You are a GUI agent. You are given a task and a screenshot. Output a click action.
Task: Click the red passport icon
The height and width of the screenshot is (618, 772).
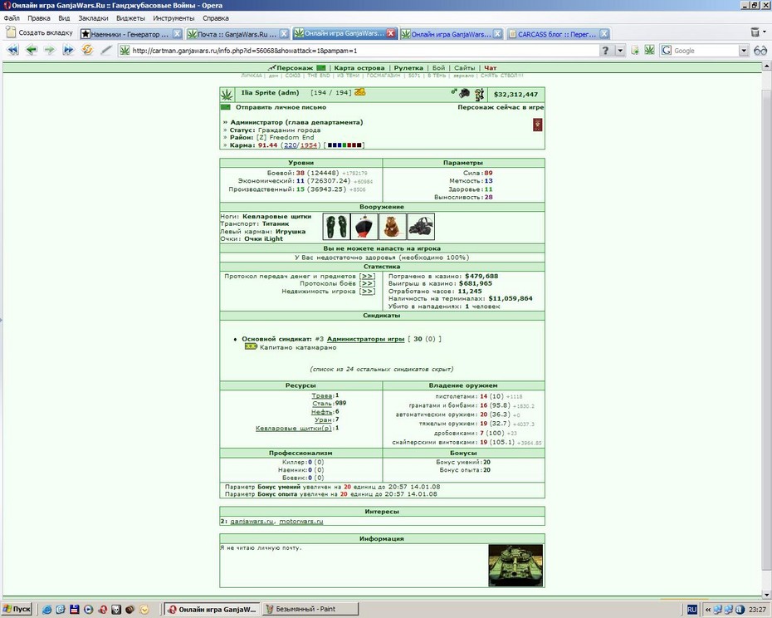tap(537, 125)
